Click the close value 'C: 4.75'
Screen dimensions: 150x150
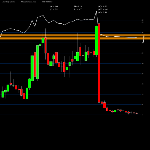(54, 10)
